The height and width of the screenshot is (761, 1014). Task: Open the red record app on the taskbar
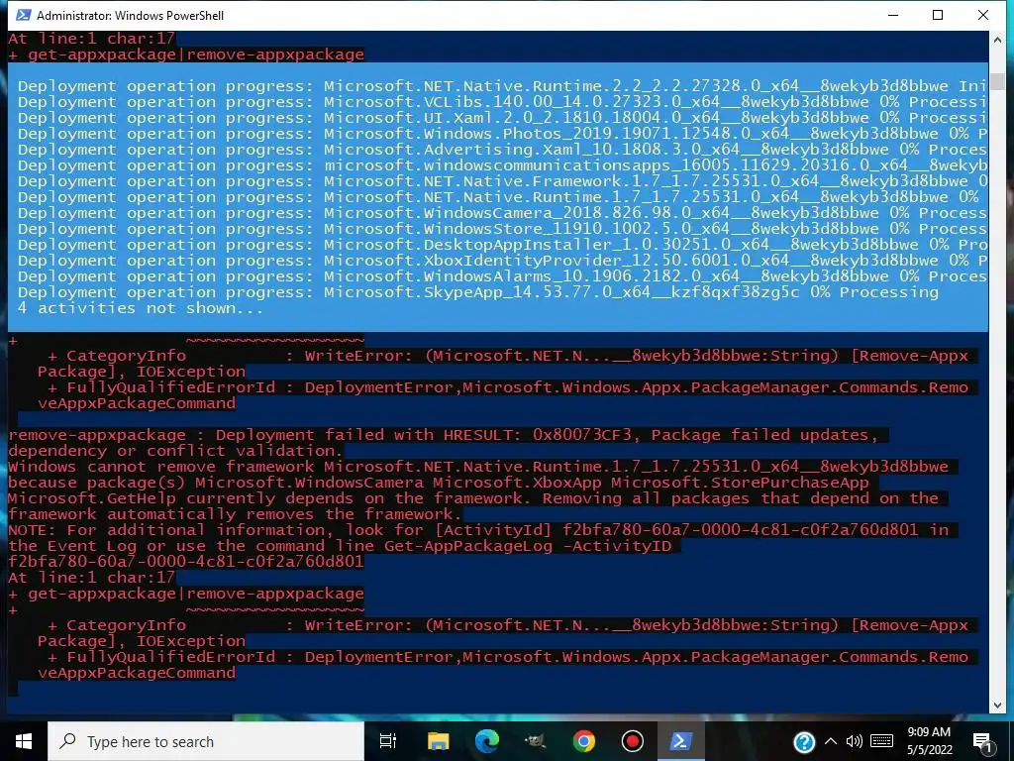(632, 741)
